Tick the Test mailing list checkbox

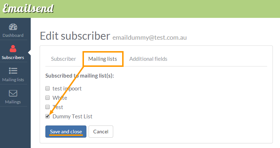pos(47,107)
